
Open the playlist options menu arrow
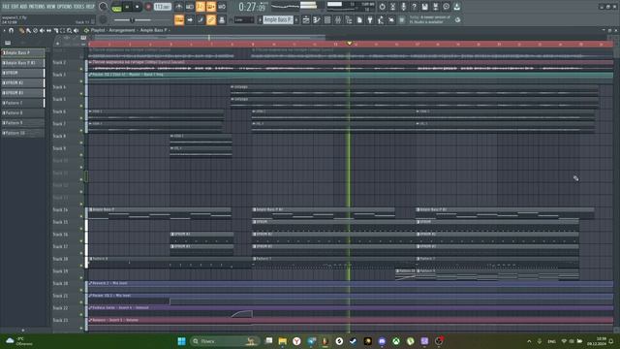click(x=4, y=30)
